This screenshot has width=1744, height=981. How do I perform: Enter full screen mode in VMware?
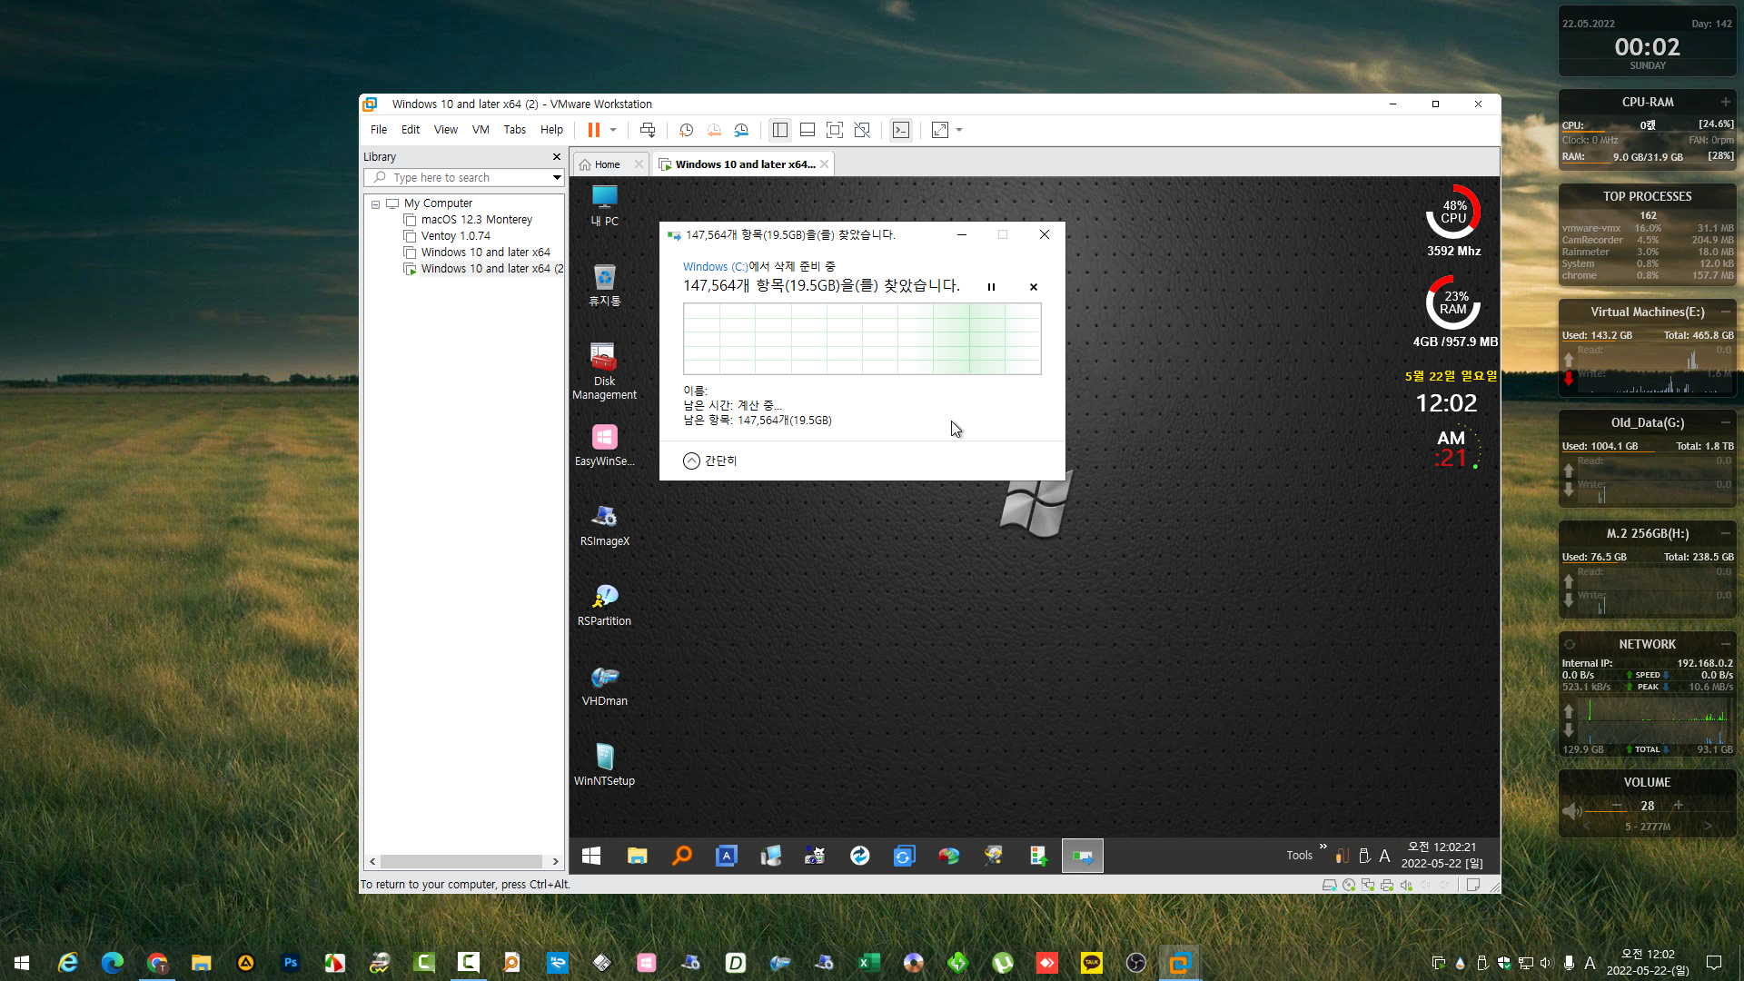click(x=834, y=130)
